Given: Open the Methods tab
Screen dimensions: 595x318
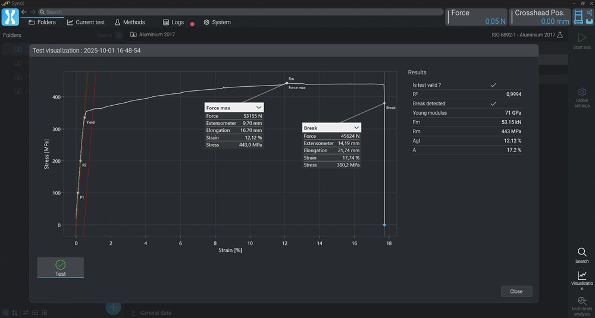Looking at the screenshot, I should (x=129, y=23).
